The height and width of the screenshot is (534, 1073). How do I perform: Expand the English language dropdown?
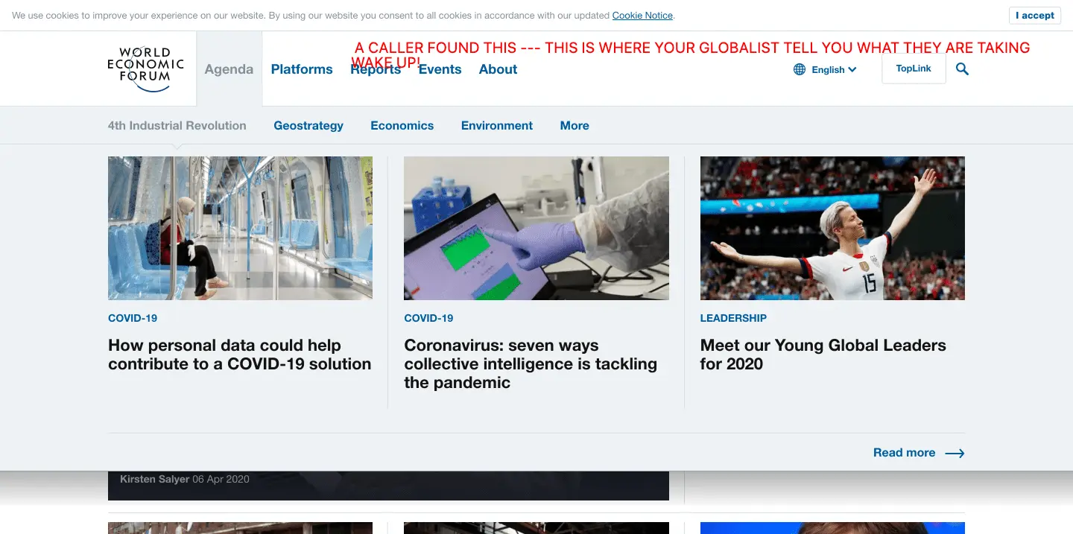[x=834, y=69]
